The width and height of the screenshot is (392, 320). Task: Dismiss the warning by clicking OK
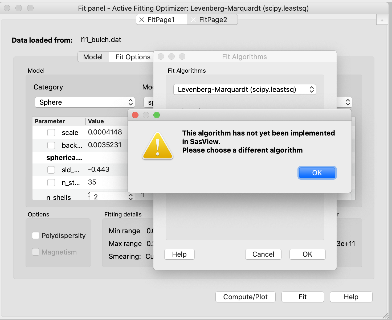[x=317, y=173]
